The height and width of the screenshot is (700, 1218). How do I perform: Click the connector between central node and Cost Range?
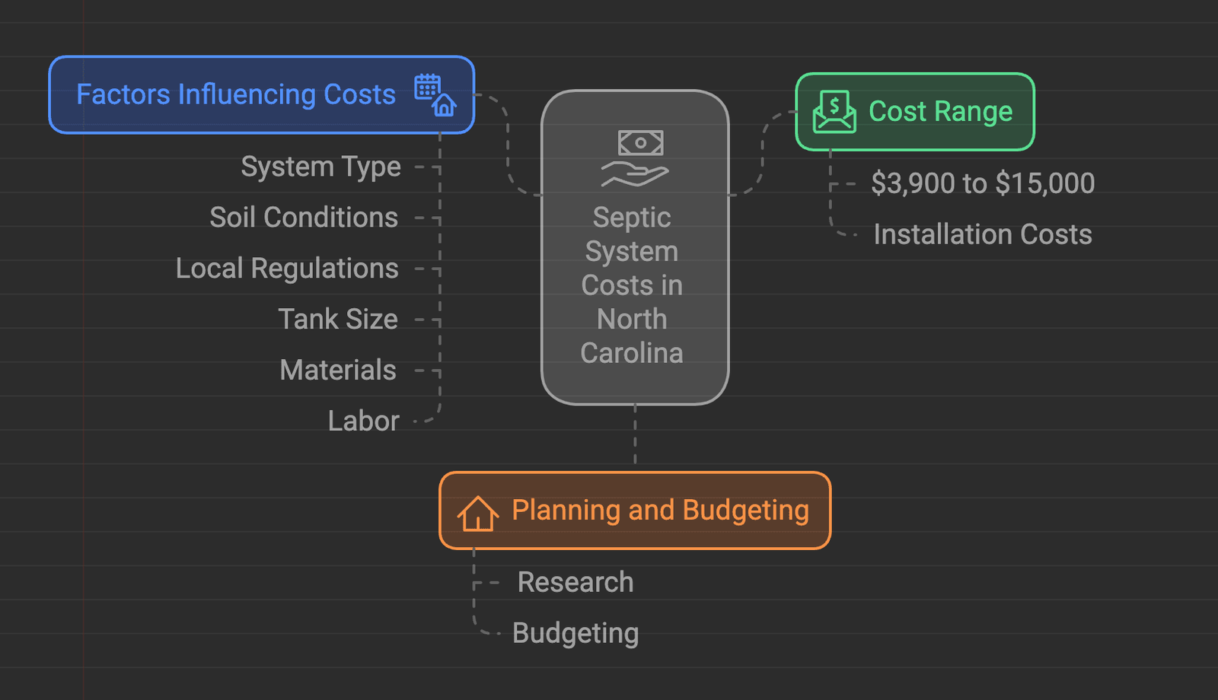(x=761, y=152)
